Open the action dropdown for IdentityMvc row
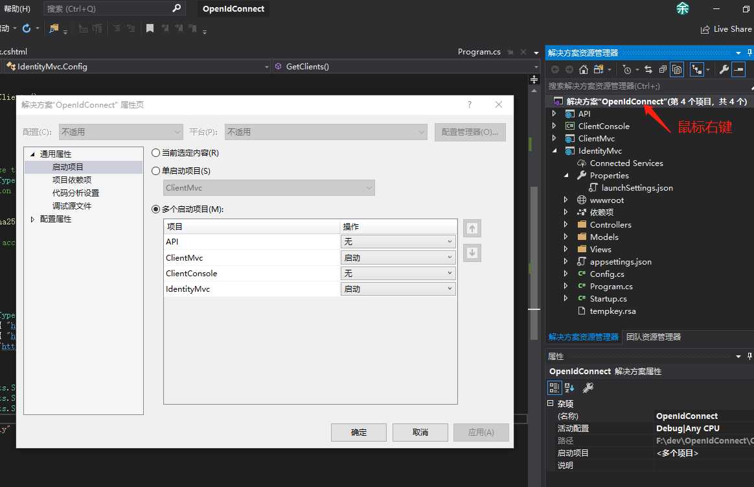The height and width of the screenshot is (487, 754). tap(398, 289)
